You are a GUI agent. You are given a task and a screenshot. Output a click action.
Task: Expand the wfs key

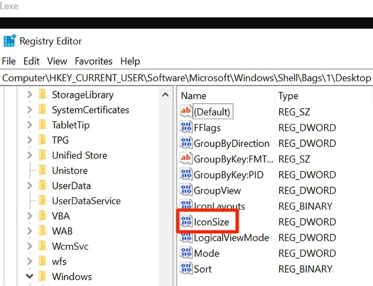(30, 261)
